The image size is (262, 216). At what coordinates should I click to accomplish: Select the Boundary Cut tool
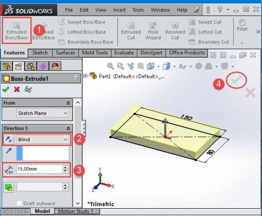pyautogui.click(x=209, y=42)
